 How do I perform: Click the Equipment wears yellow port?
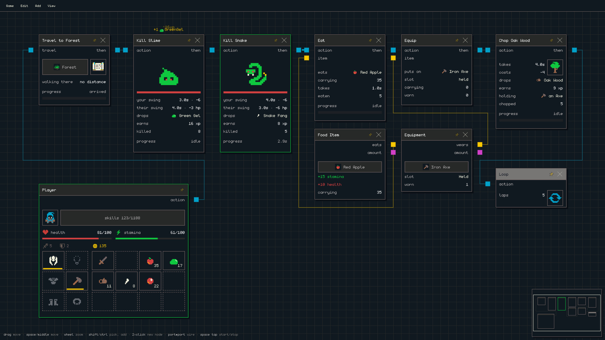(480, 144)
